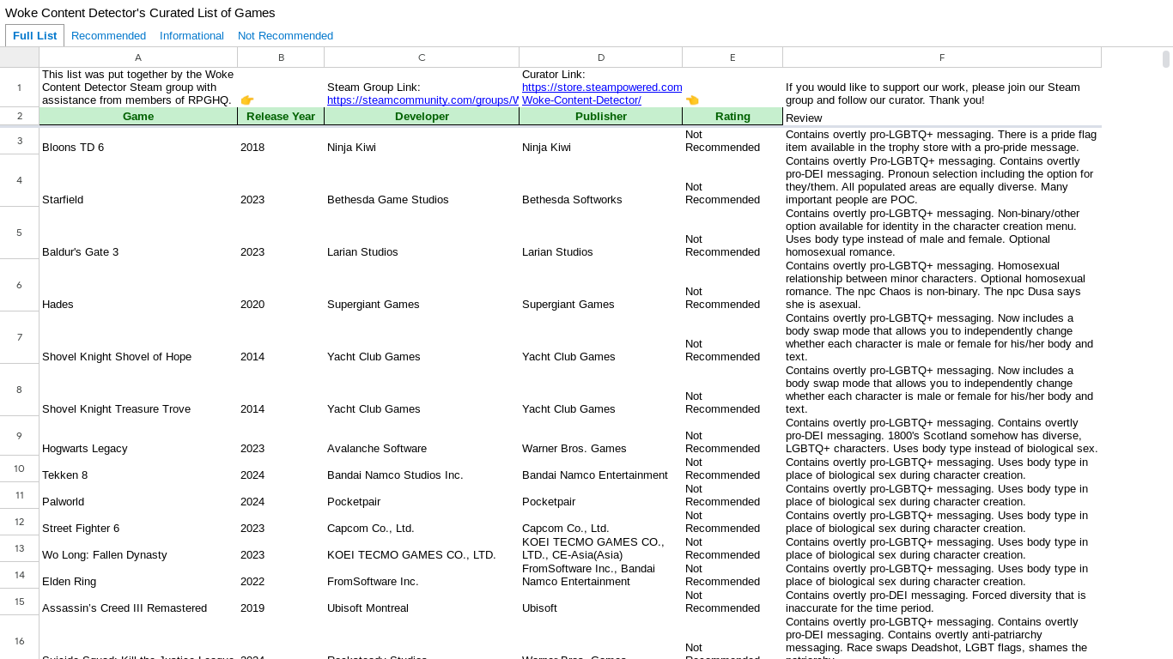Click the Warner Bros. Games publisher cell for Hogwarts Legacy
1173x659 pixels.
tap(601, 436)
